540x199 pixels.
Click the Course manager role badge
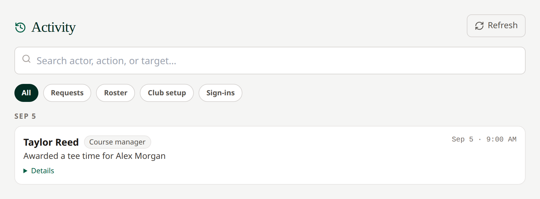click(117, 142)
